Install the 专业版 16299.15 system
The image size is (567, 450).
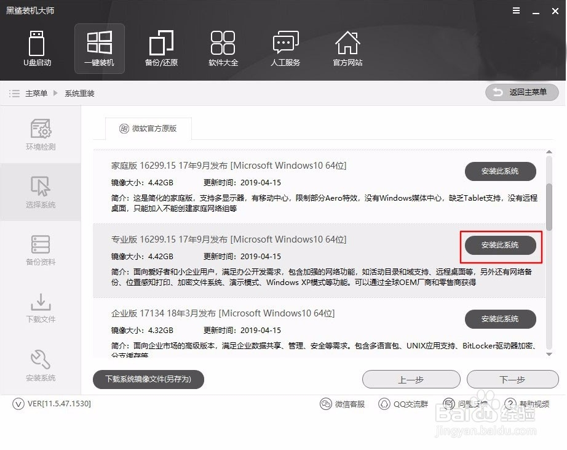tap(500, 245)
